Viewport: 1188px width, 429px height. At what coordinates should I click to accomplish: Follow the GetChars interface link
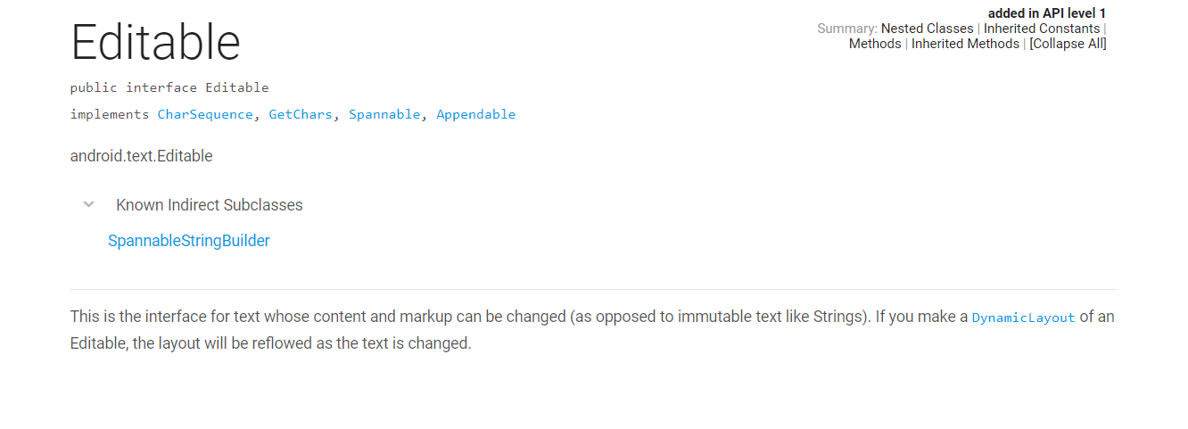pos(301,114)
